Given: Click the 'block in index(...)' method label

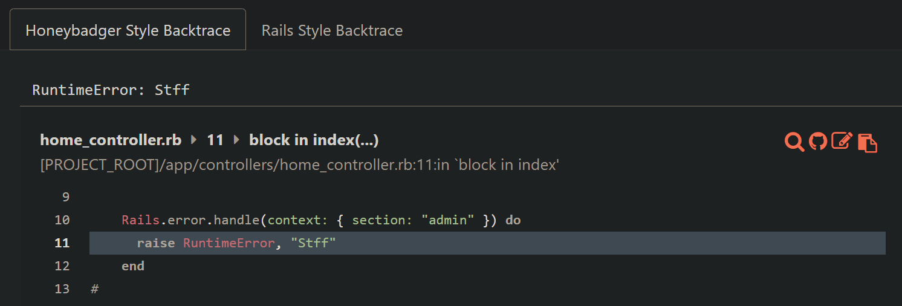Looking at the screenshot, I should 314,140.
